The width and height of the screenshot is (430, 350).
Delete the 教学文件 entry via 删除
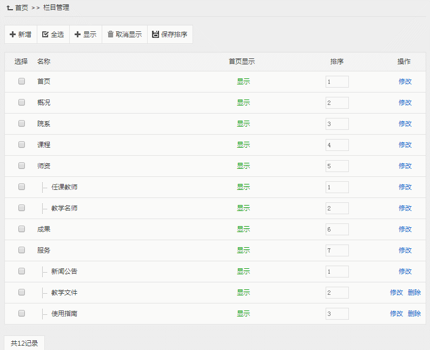point(414,293)
